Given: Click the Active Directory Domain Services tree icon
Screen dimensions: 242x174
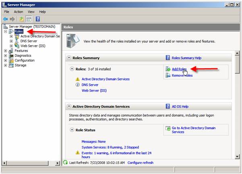Looking at the screenshot, I should [17, 36].
